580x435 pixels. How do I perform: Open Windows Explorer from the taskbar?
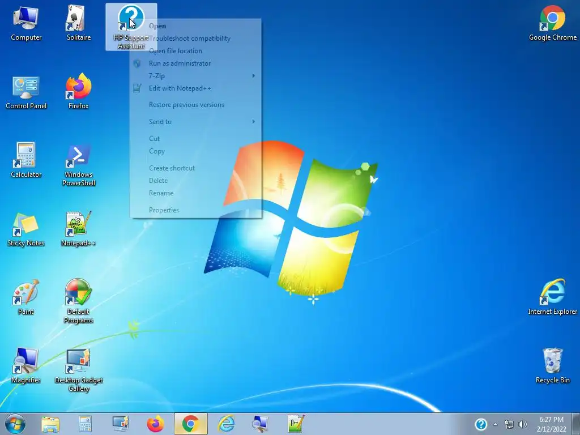tap(50, 424)
